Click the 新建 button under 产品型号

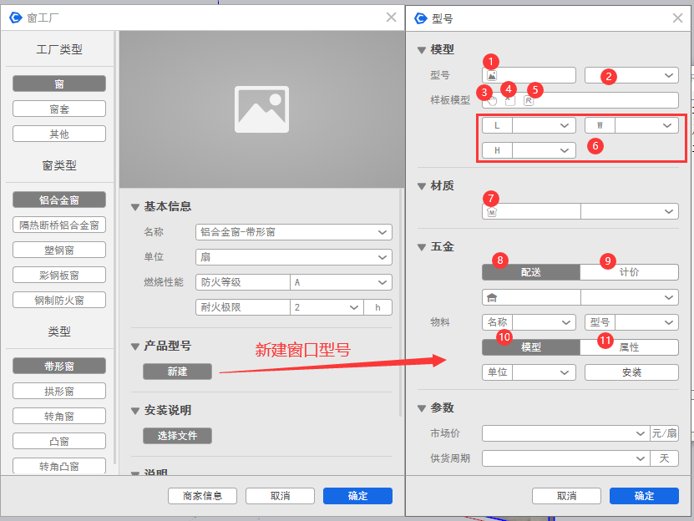tap(177, 372)
